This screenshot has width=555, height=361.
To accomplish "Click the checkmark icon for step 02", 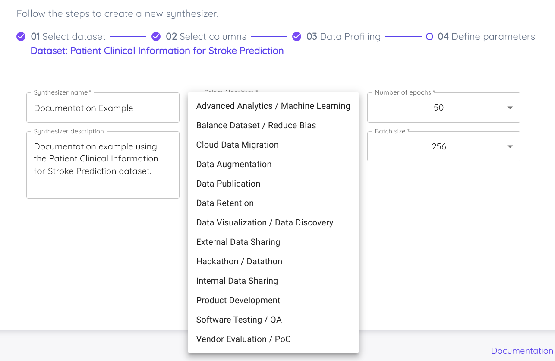I will [x=156, y=37].
